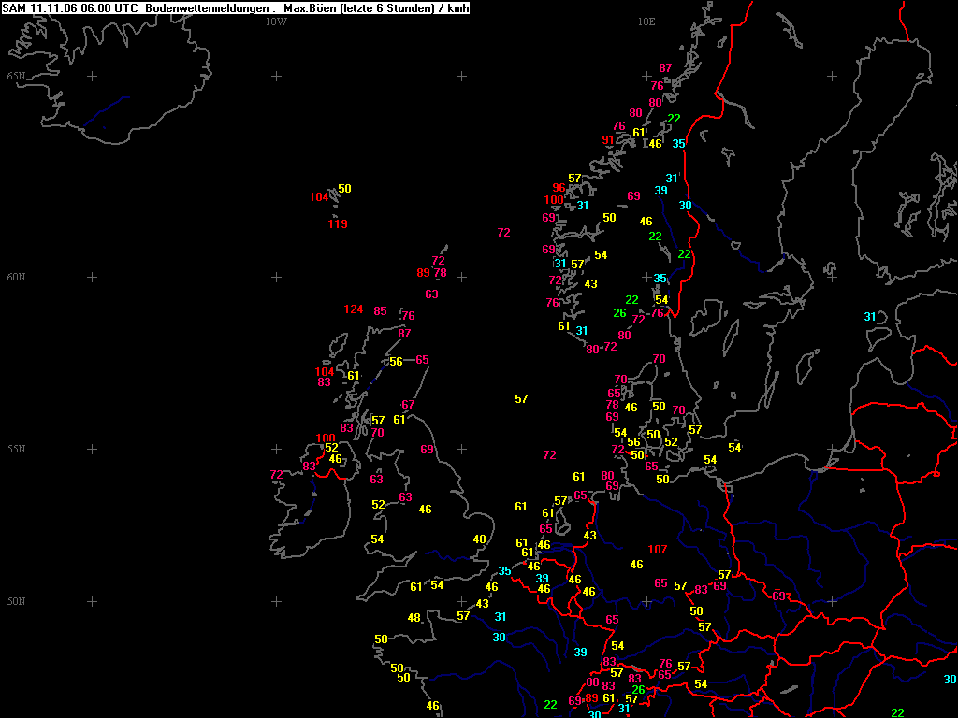
Task: Select the pink 89 value near Shetland
Action: point(424,273)
